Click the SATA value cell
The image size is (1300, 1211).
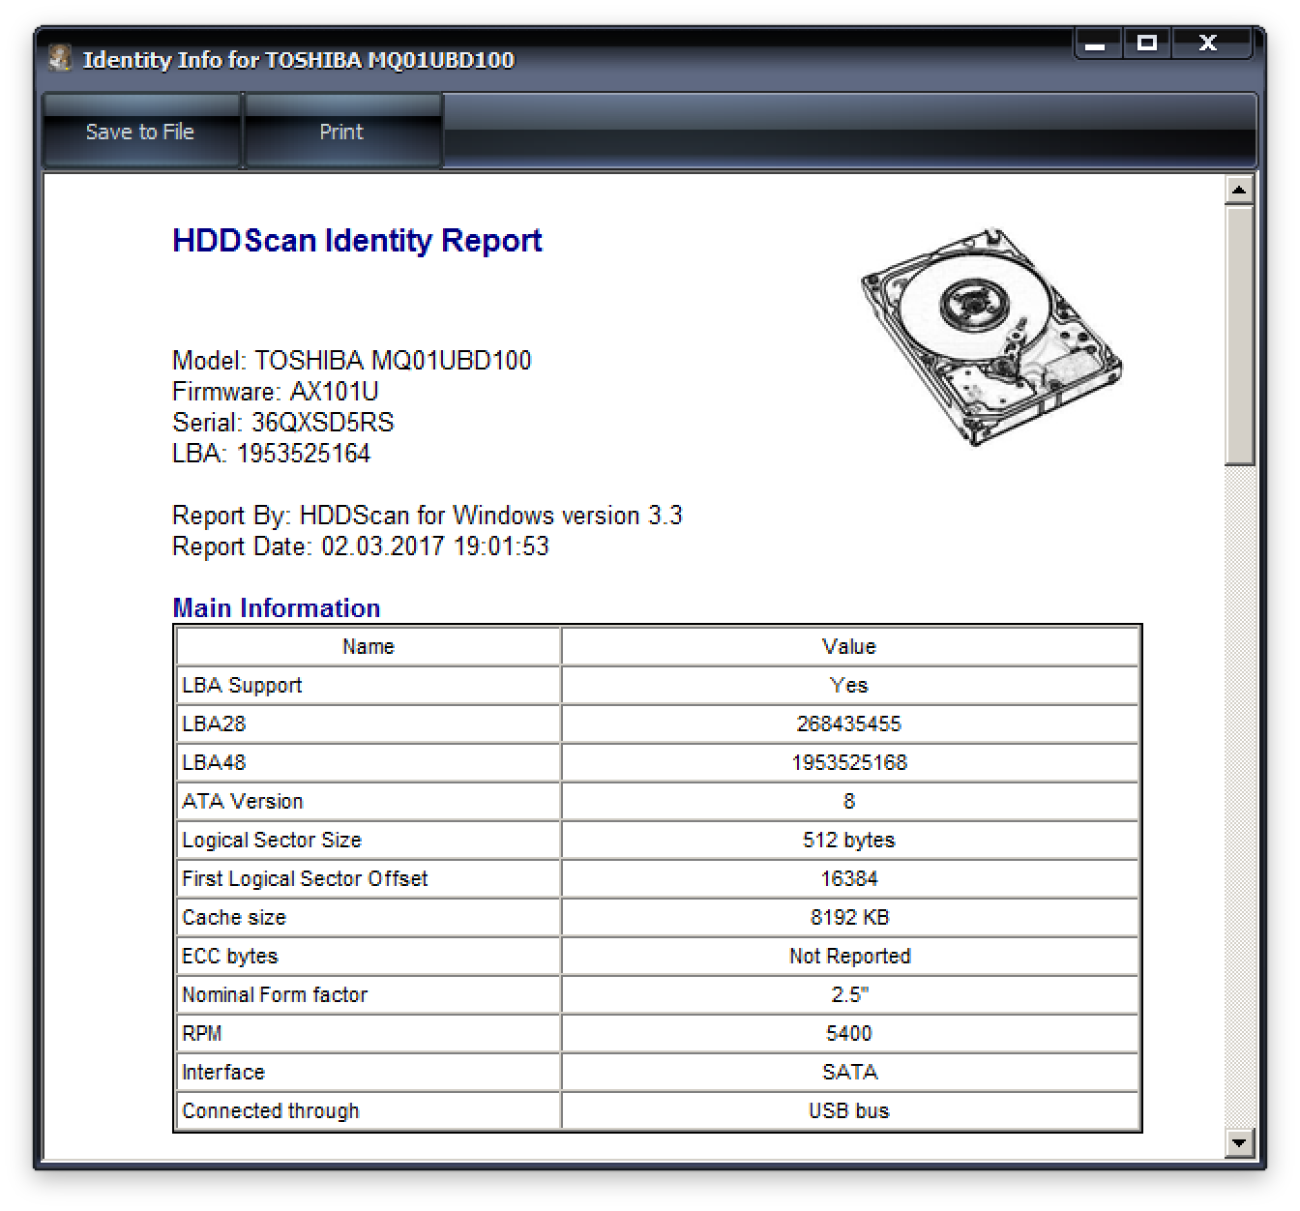pos(849,1072)
